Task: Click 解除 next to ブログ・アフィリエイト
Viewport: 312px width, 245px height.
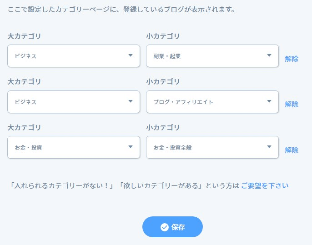Action: click(292, 105)
